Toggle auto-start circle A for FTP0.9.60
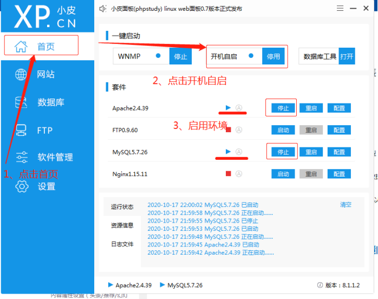 point(239,130)
